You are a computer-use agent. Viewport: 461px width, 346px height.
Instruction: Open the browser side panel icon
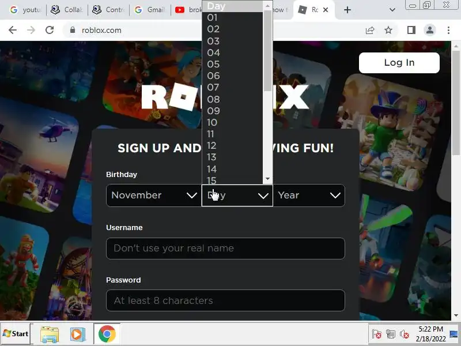(411, 30)
